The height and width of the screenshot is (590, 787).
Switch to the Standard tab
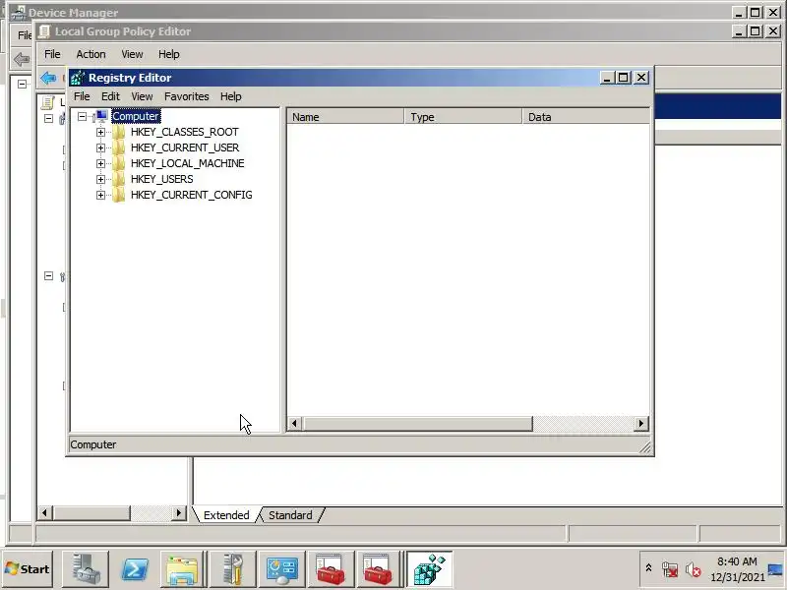click(290, 515)
